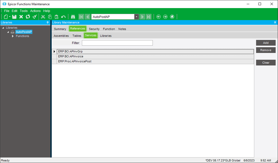The image size is (278, 163).
Task: Click the 9:52 AM time in the status bar
Action: coord(265,160)
